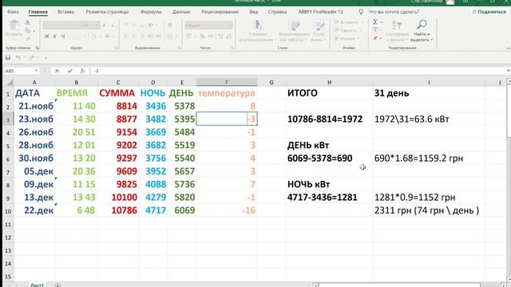The width and height of the screenshot is (511, 287).
Task: Open Стили ячеек gallery
Action: tap(319, 31)
